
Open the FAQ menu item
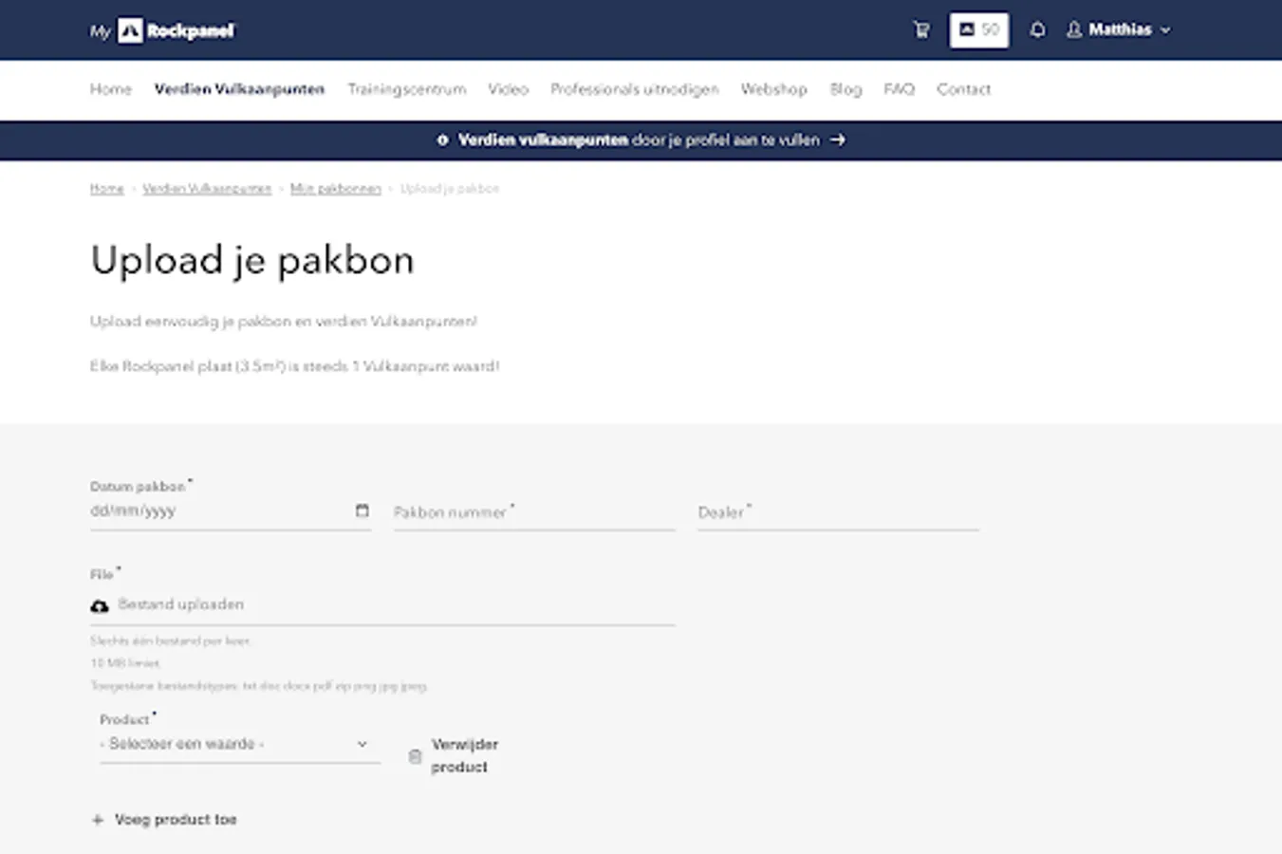click(899, 89)
